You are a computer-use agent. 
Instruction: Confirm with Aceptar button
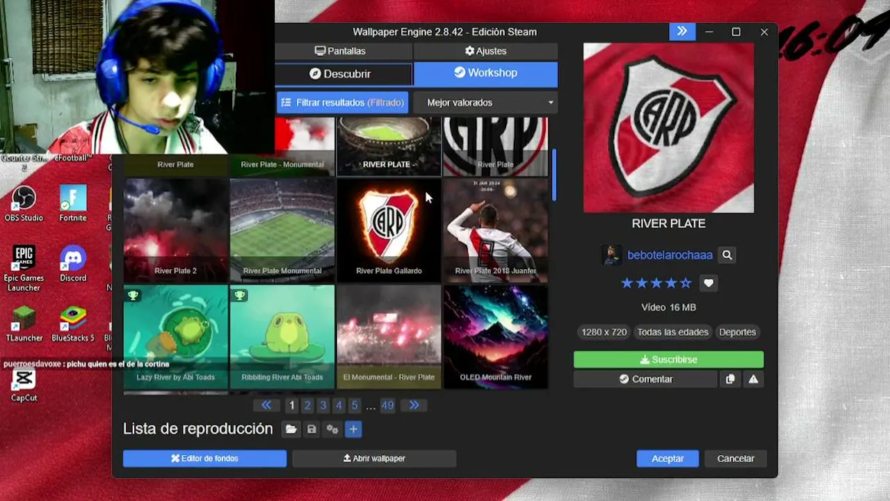tap(667, 459)
